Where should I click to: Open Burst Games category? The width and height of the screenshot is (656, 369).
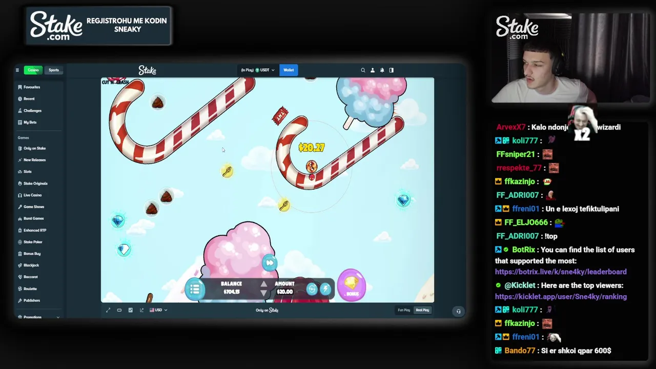click(33, 219)
